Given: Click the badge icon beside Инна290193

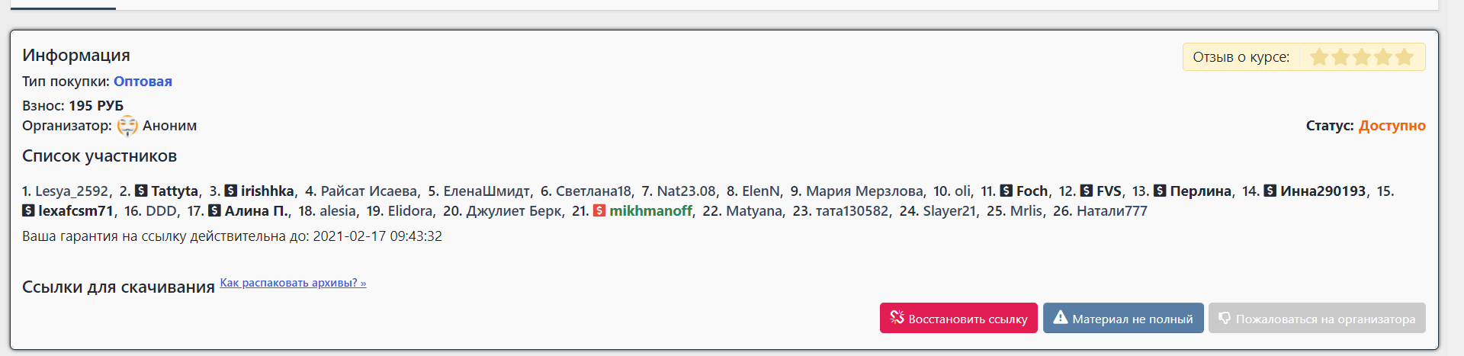Looking at the screenshot, I should click(x=1270, y=191).
